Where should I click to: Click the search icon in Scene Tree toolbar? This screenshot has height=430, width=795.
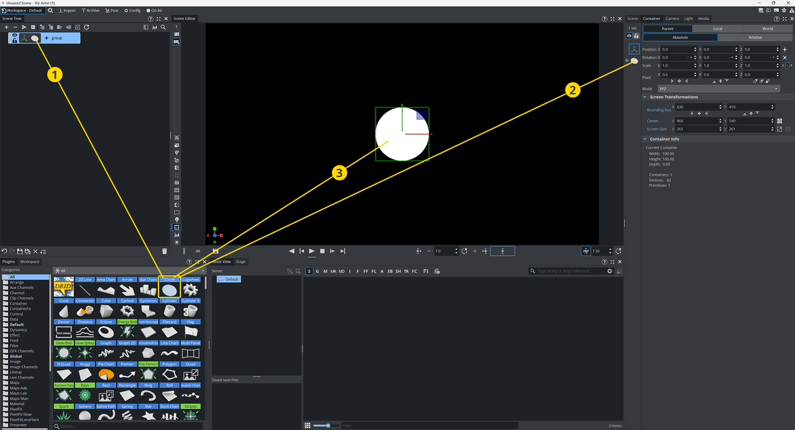163,27
